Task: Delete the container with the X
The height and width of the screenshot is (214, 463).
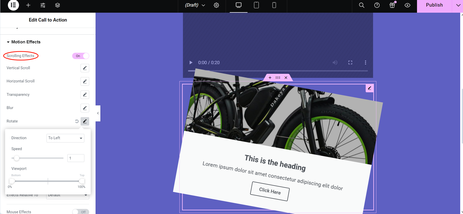Action: click(x=286, y=78)
